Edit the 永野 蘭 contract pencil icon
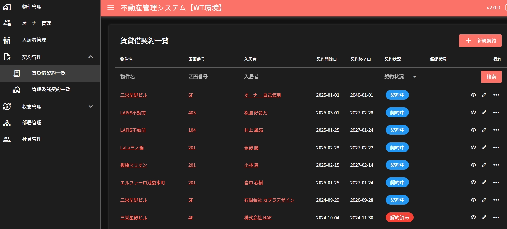Image resolution: width=507 pixels, height=229 pixels. tap(484, 147)
